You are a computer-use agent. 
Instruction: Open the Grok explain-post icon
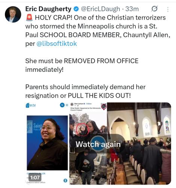[154, 9]
